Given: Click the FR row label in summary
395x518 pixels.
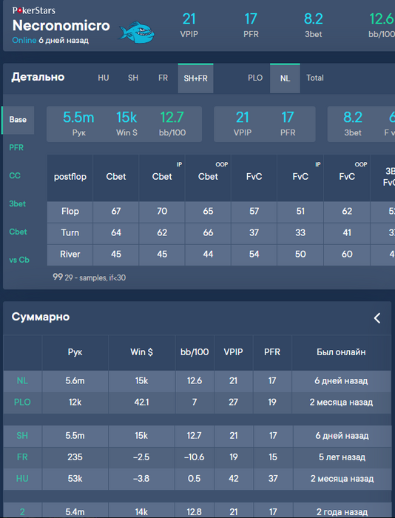Looking at the screenshot, I should [x=22, y=457].
